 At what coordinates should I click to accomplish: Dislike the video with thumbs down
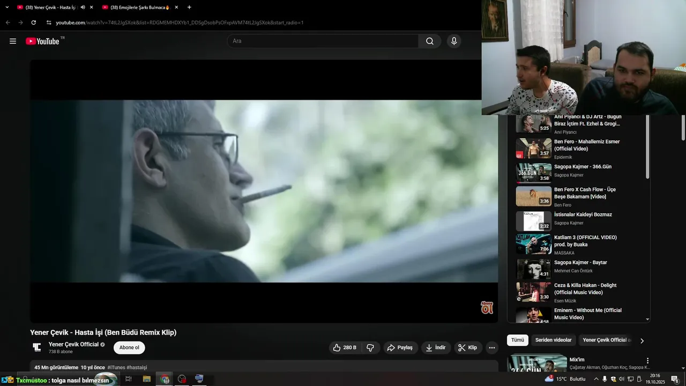pyautogui.click(x=370, y=347)
